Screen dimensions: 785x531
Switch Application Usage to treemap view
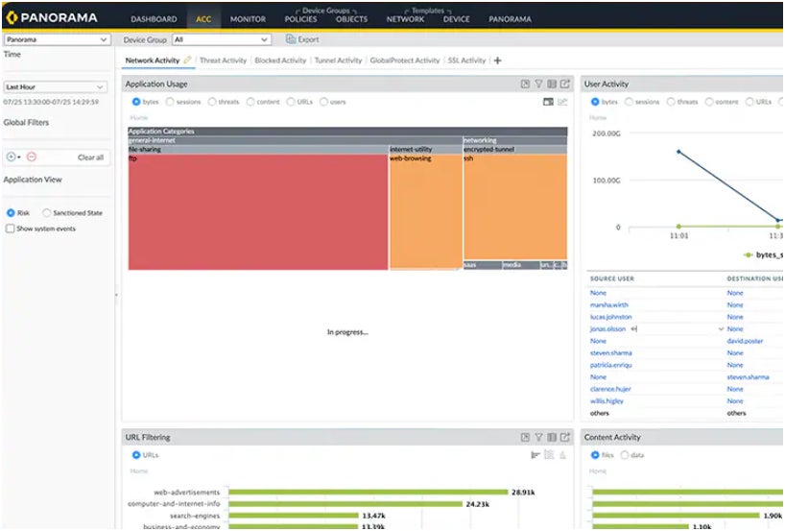pyautogui.click(x=548, y=102)
